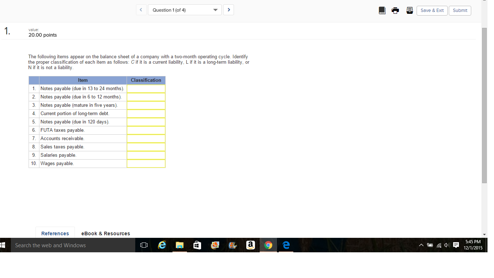
Task: Open Task View in the taskbar
Action: click(x=144, y=245)
